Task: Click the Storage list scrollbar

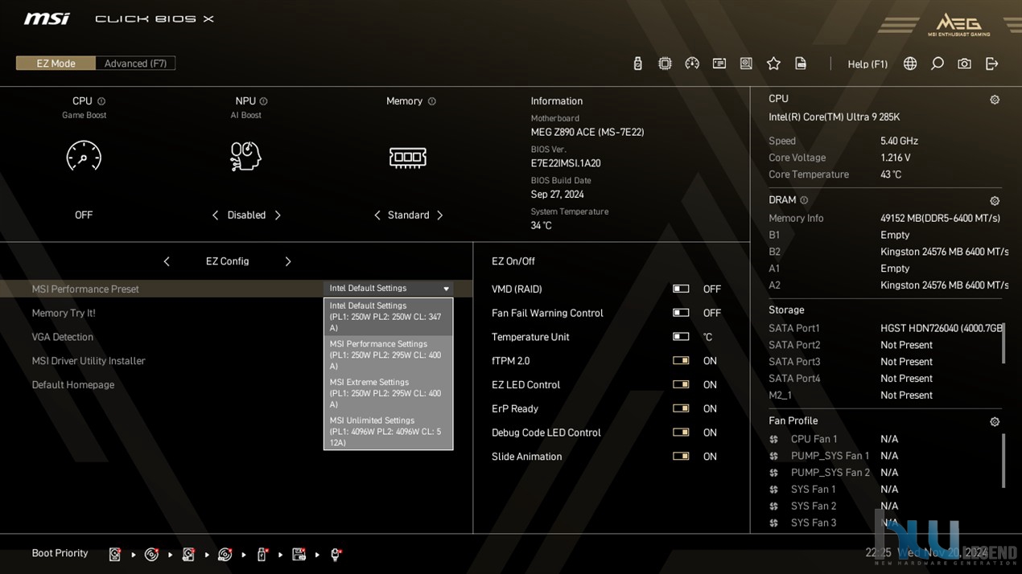Action: (1003, 343)
